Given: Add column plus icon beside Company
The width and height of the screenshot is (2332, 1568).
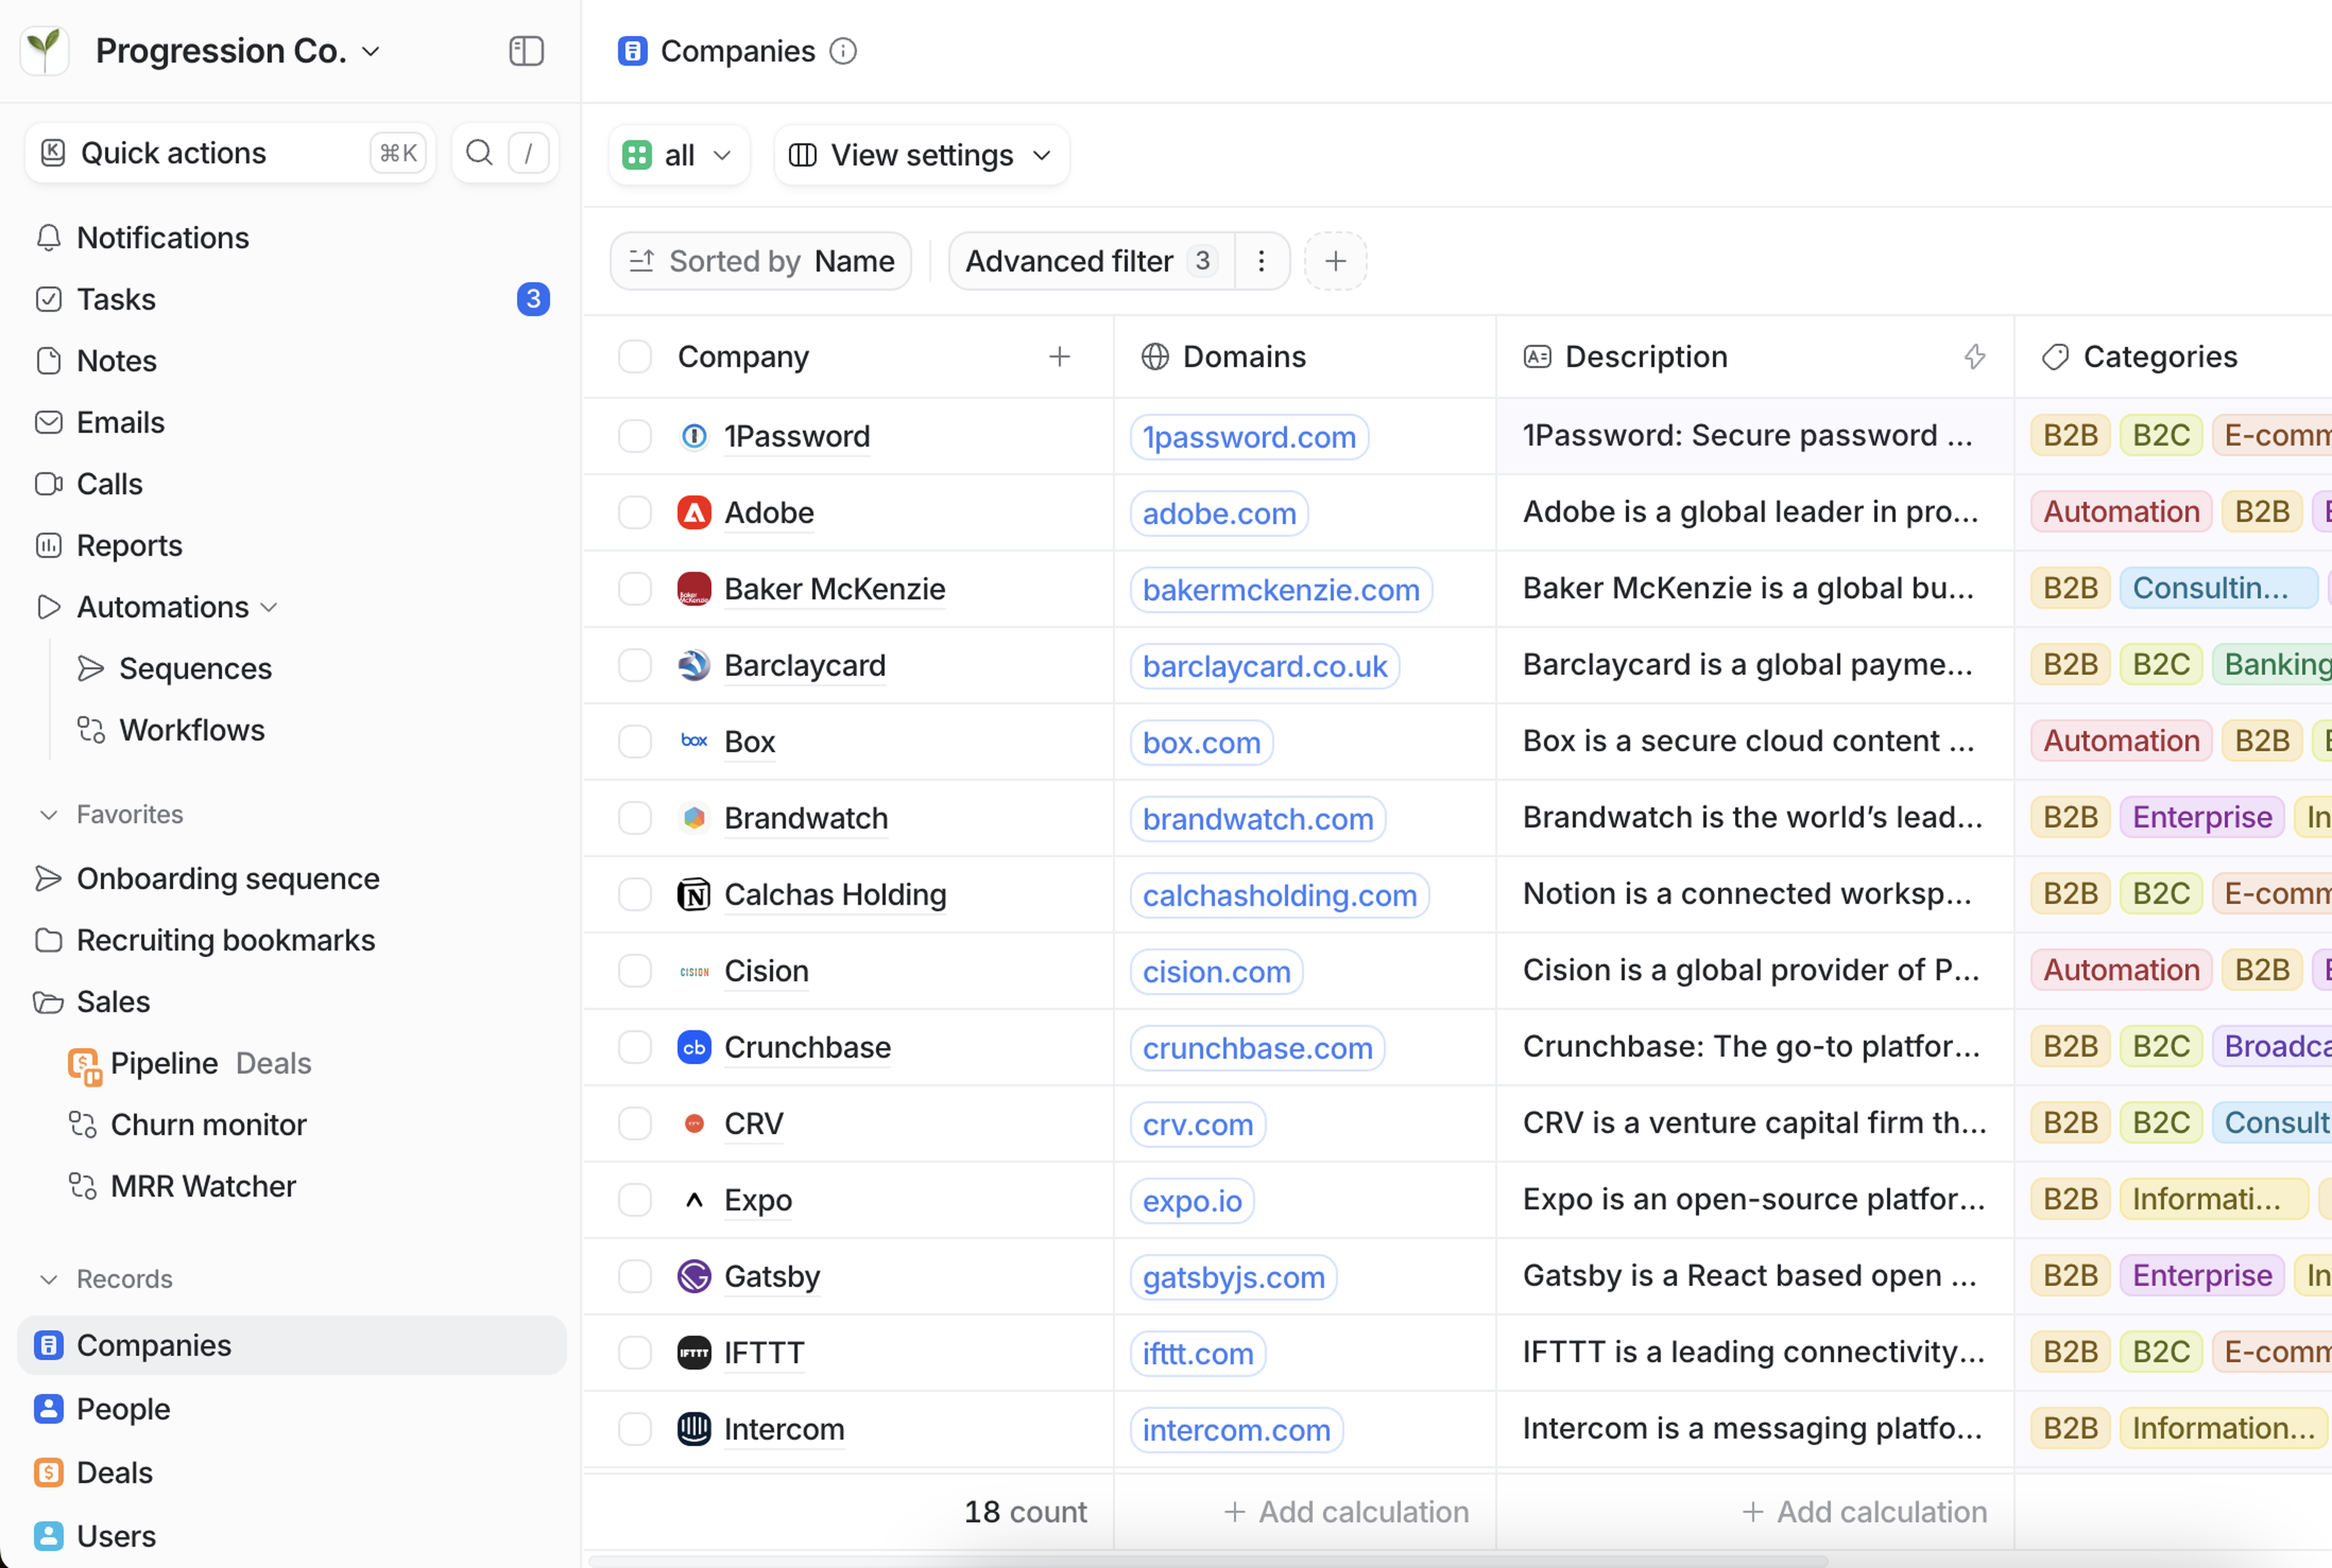Looking at the screenshot, I should click(x=1059, y=357).
